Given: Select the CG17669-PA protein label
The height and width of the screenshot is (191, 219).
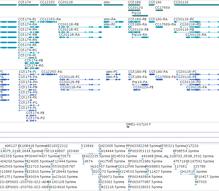Looking at the screenshot, I should click(166, 77).
